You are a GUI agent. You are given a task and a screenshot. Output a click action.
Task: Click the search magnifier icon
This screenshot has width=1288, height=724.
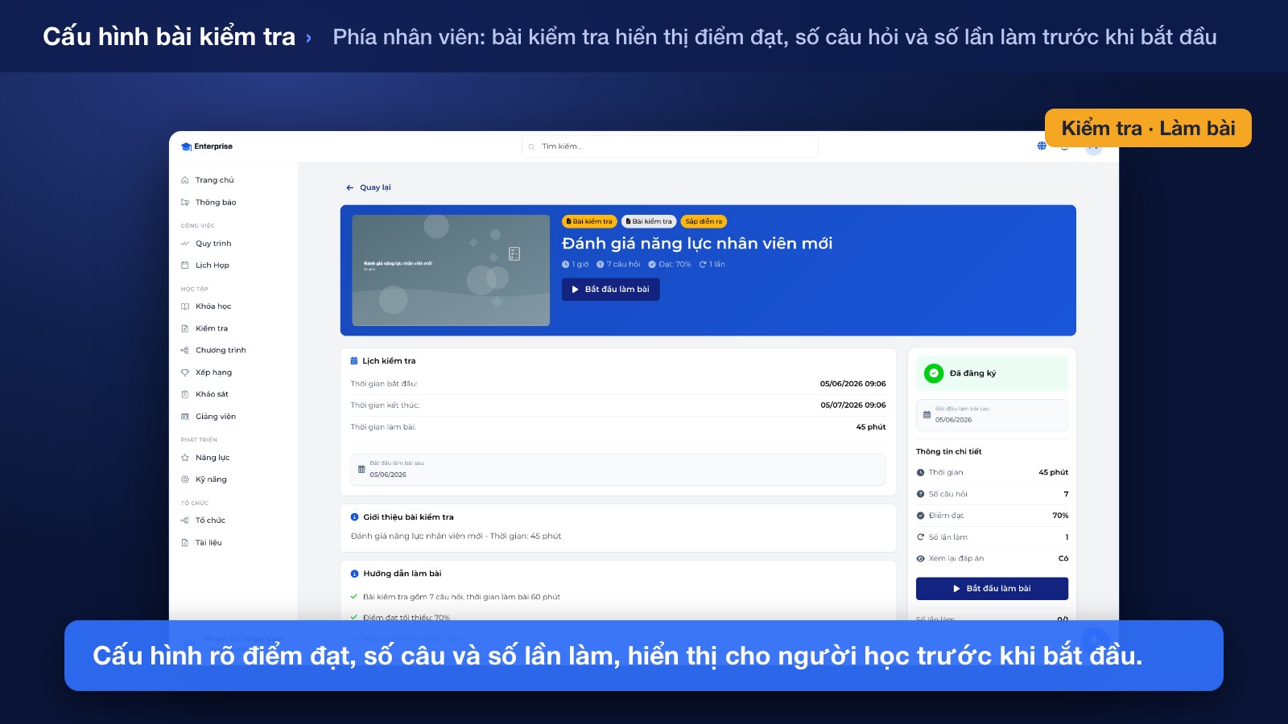pyautogui.click(x=532, y=146)
